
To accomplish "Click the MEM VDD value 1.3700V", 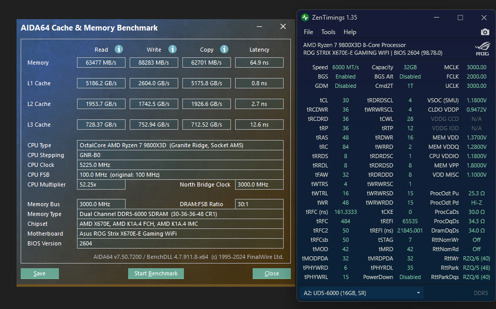I will pos(476,137).
